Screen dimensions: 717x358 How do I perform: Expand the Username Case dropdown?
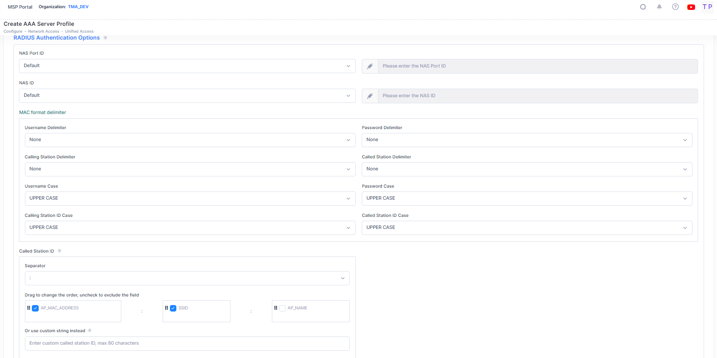190,198
